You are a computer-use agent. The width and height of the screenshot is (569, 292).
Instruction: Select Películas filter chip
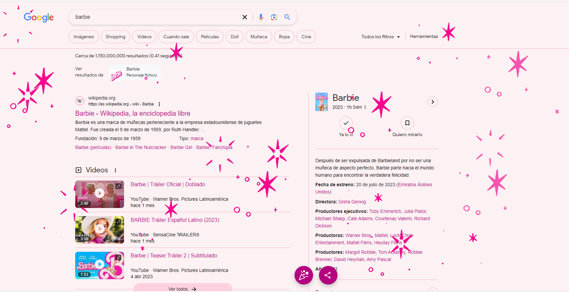coord(210,37)
